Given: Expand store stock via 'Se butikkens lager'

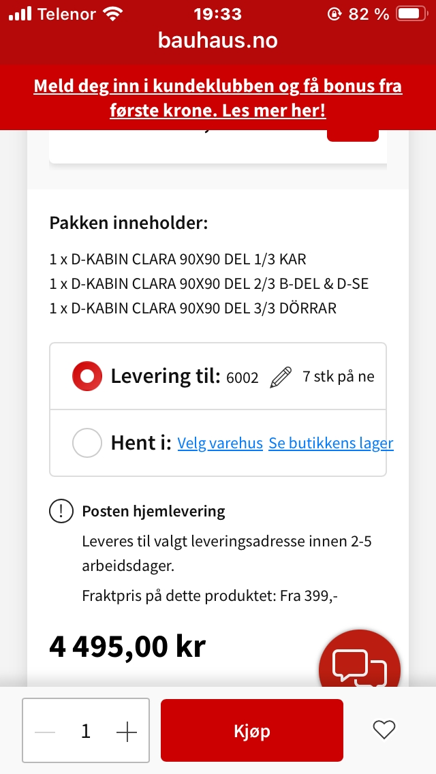Looking at the screenshot, I should [331, 443].
